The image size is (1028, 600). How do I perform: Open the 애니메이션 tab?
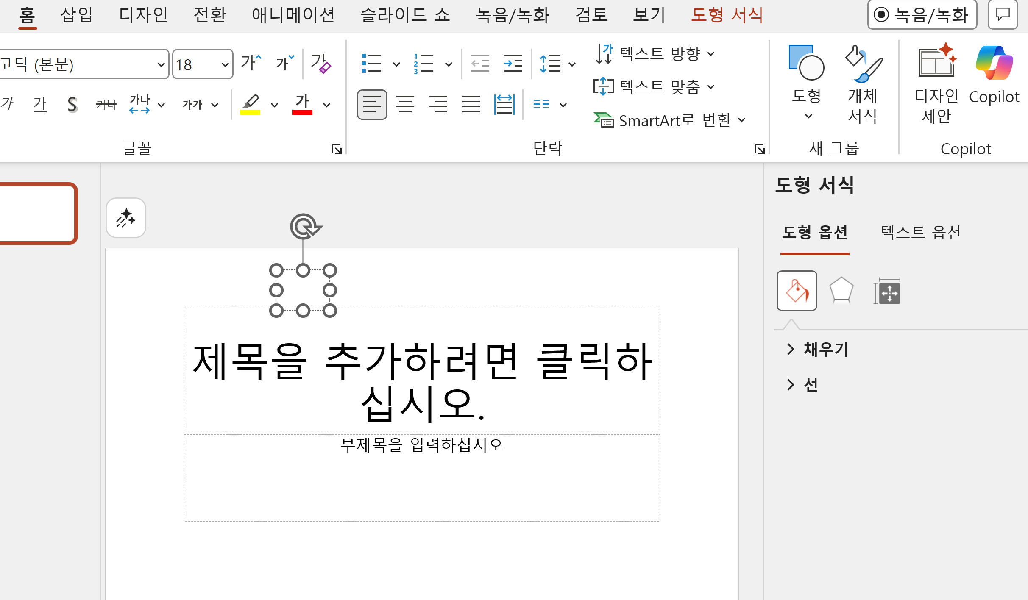click(x=293, y=15)
